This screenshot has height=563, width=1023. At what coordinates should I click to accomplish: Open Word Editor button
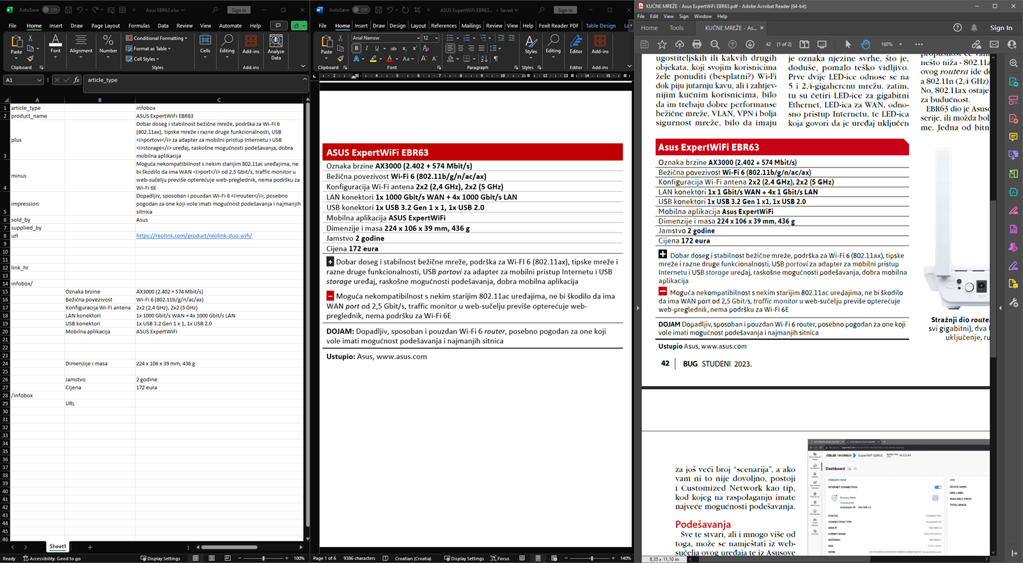point(576,44)
